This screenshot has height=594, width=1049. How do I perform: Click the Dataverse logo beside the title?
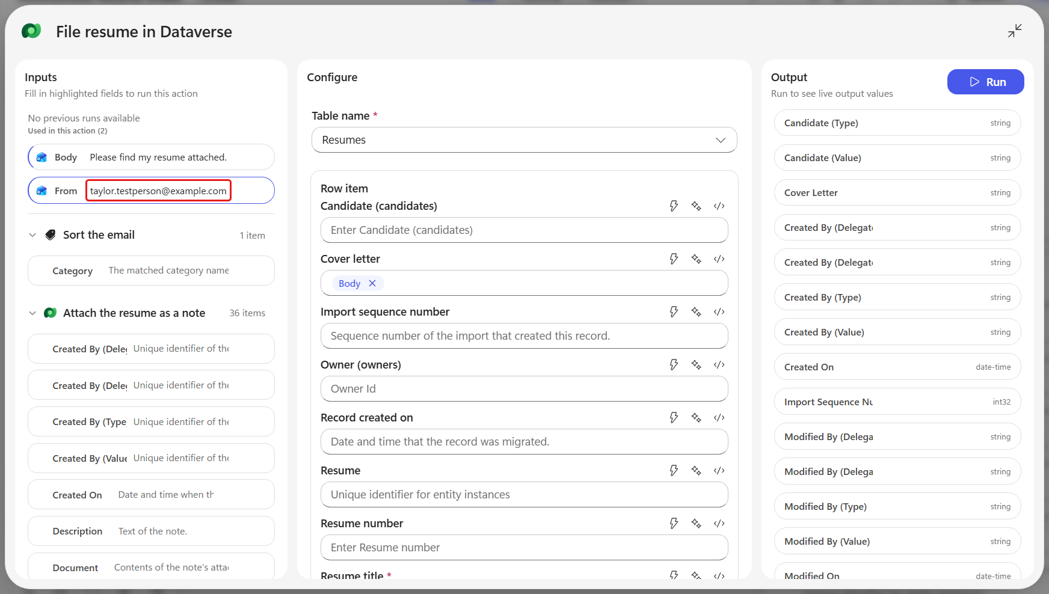(x=31, y=31)
